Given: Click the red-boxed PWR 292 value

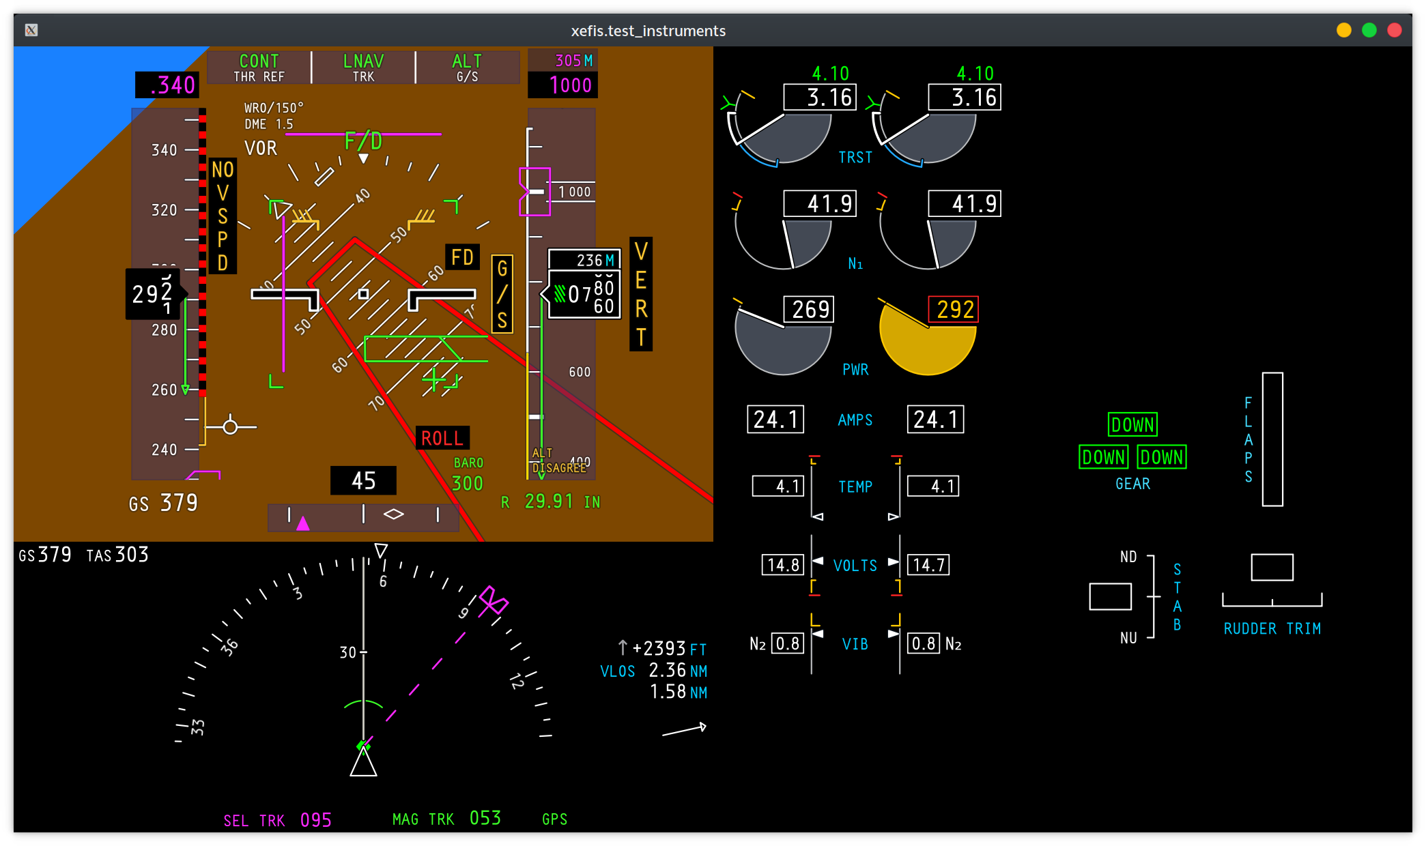Looking at the screenshot, I should tap(954, 310).
